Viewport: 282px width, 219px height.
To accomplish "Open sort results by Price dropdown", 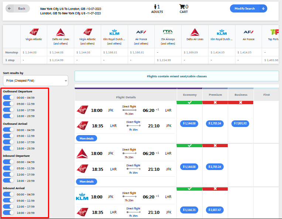I will [35, 81].
